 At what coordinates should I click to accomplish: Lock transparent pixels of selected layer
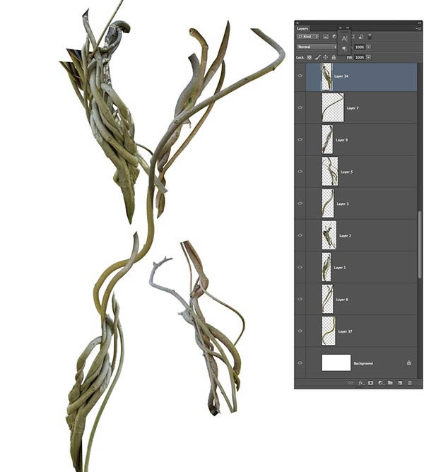click(x=310, y=57)
